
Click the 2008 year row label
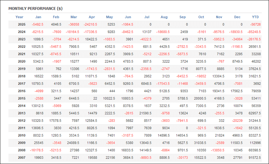pyautogui.click(x=22, y=150)
